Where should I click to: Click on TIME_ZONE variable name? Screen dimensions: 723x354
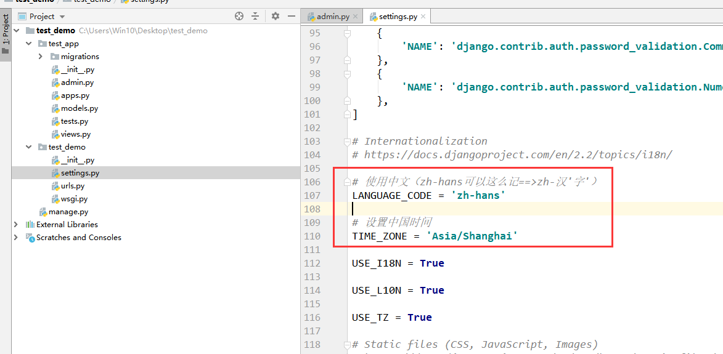[380, 236]
